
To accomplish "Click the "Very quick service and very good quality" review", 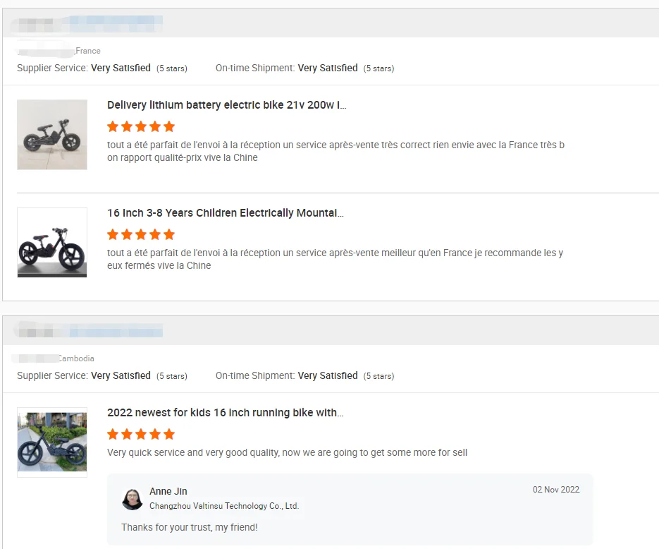I will click(287, 452).
